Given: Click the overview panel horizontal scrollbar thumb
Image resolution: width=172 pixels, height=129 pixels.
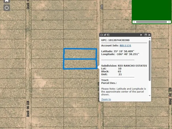Looking at the screenshot, I should pos(152,22).
